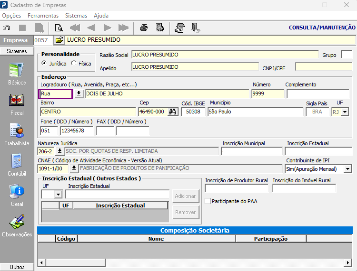This screenshot has height=271, width=357.
Task: Click the printer icon
Action: (144, 28)
